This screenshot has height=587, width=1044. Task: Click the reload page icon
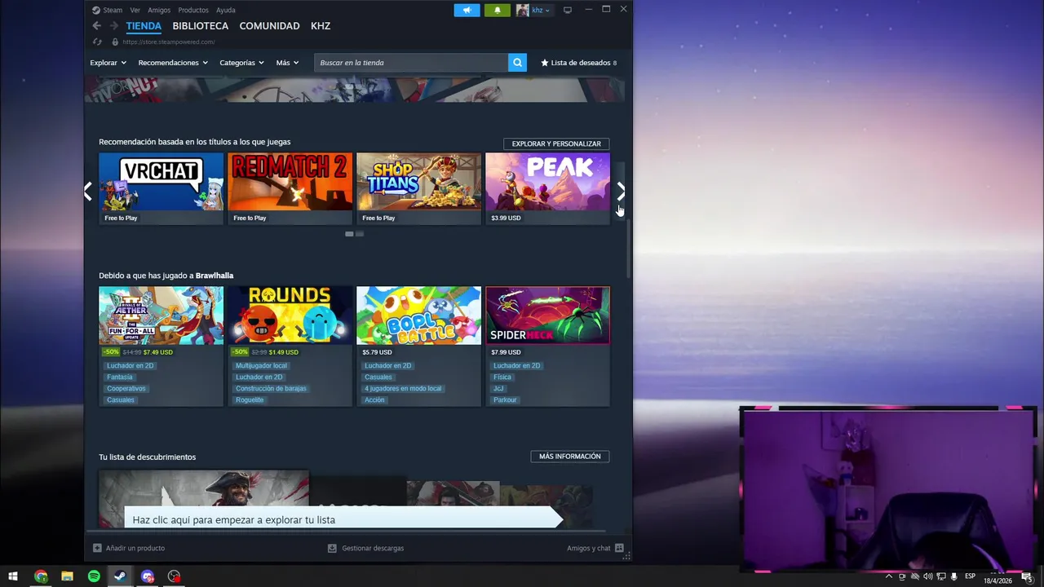[x=97, y=42]
